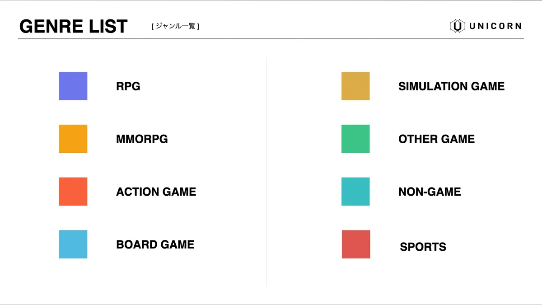Click the Japanese subtitle ジャンル一覧
Viewport: 542px width, 305px height.
click(x=176, y=26)
